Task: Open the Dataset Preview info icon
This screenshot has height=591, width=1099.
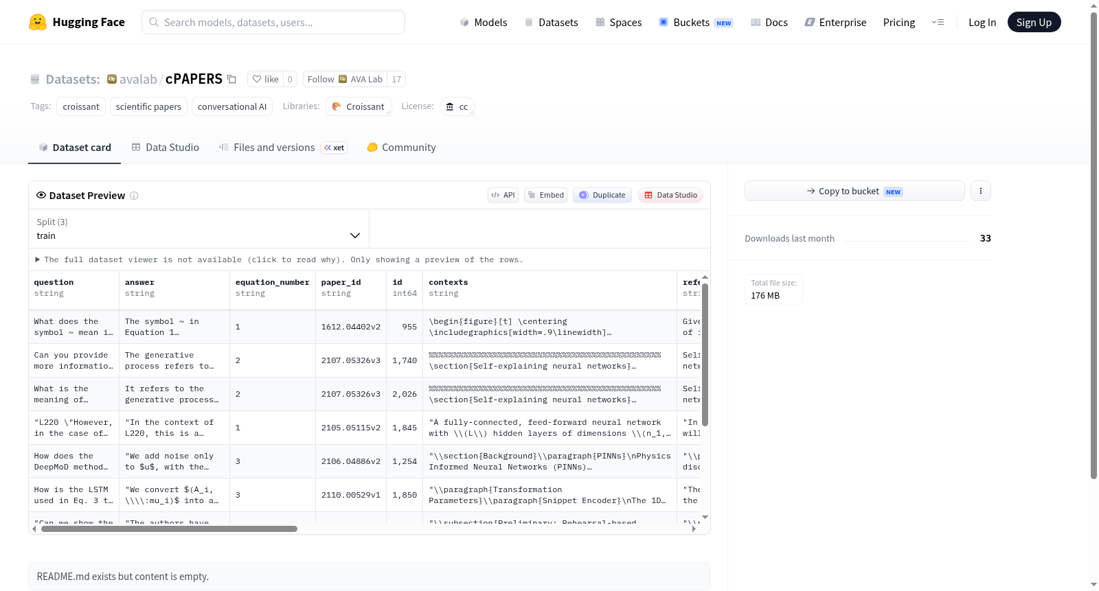Action: click(x=134, y=196)
